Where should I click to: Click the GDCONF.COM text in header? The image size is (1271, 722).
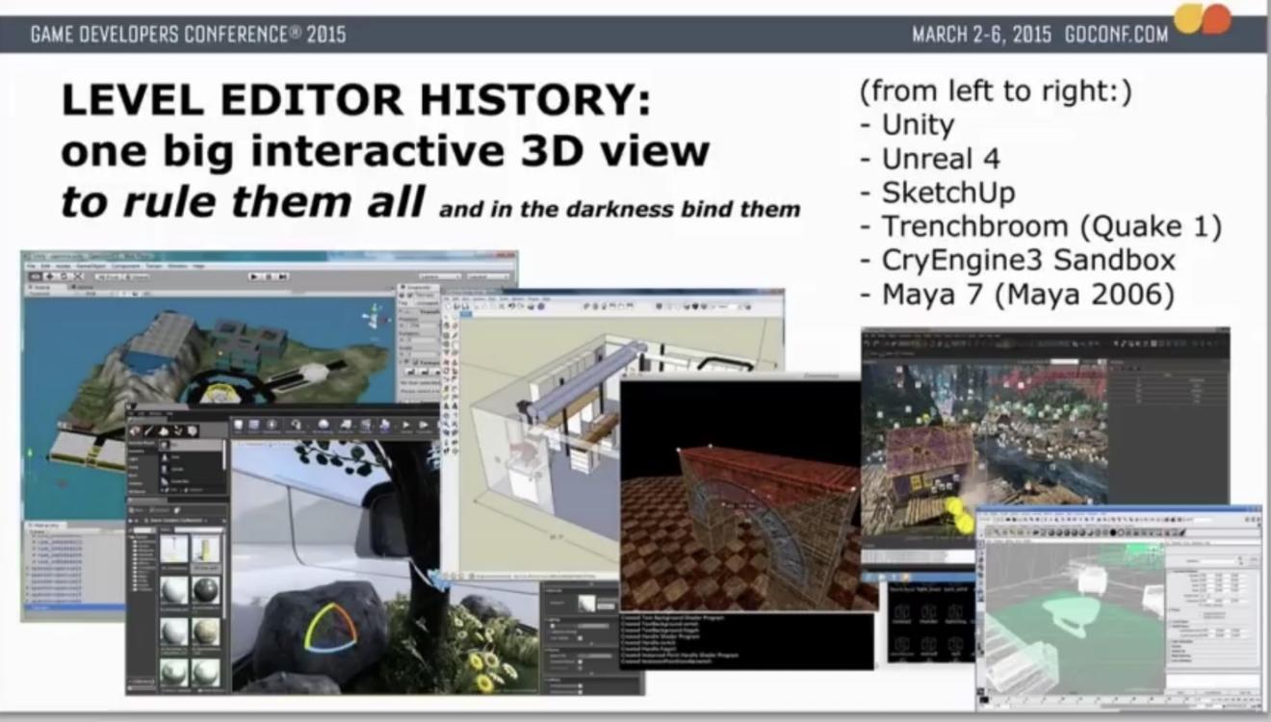click(x=1116, y=35)
